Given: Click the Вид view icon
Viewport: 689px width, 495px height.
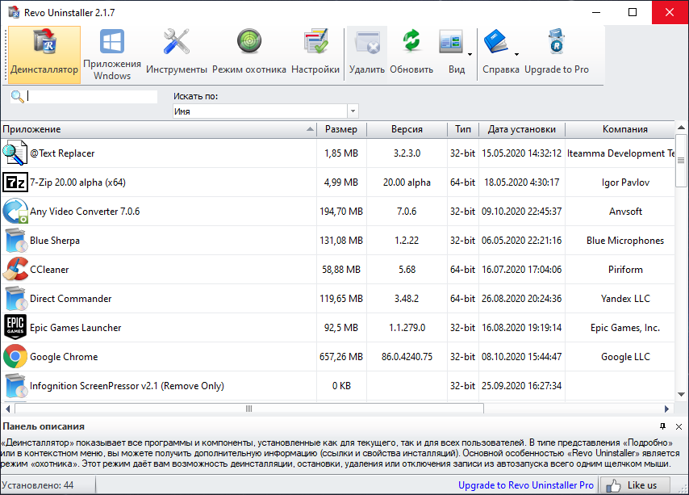Looking at the screenshot, I should 451,43.
